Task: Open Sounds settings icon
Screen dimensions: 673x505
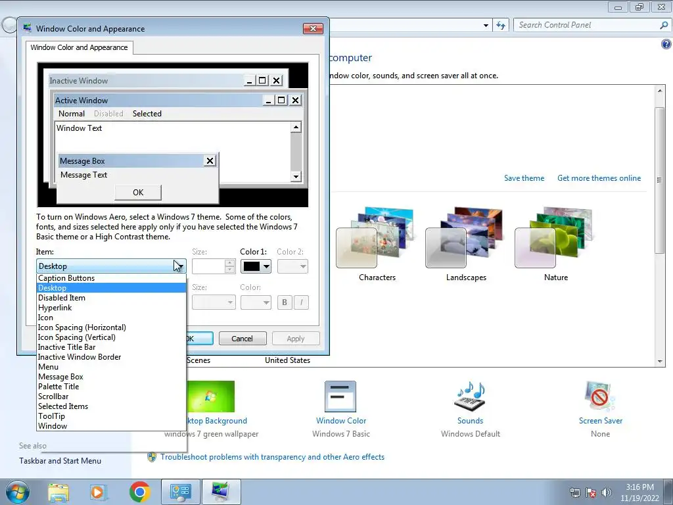Action: pyautogui.click(x=470, y=397)
